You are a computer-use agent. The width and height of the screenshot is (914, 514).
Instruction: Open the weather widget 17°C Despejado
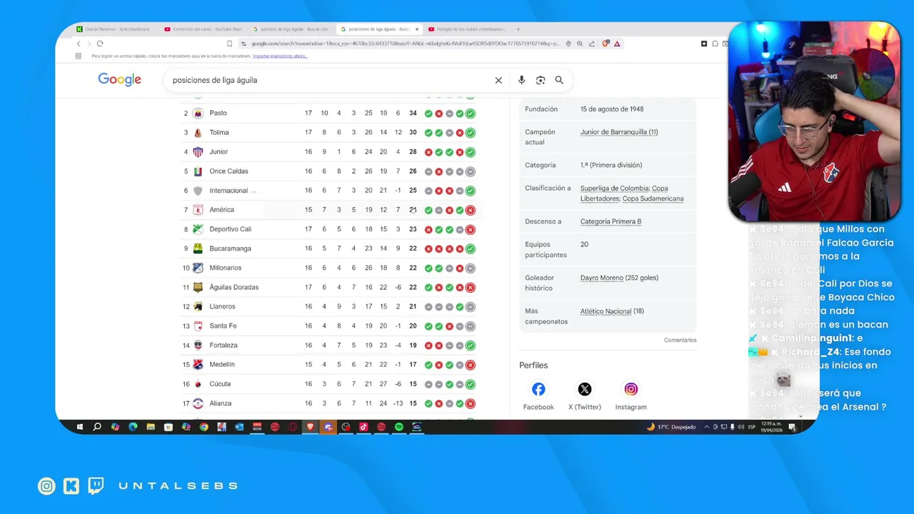671,427
